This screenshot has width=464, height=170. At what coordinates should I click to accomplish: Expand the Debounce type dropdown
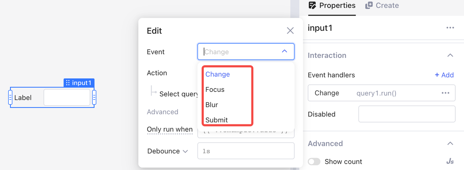186,151
